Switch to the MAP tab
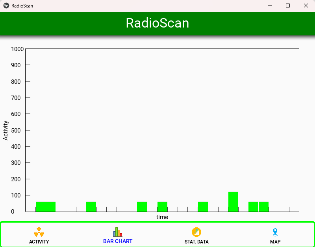Screen dimensions: 315x247 tap(275, 242)
